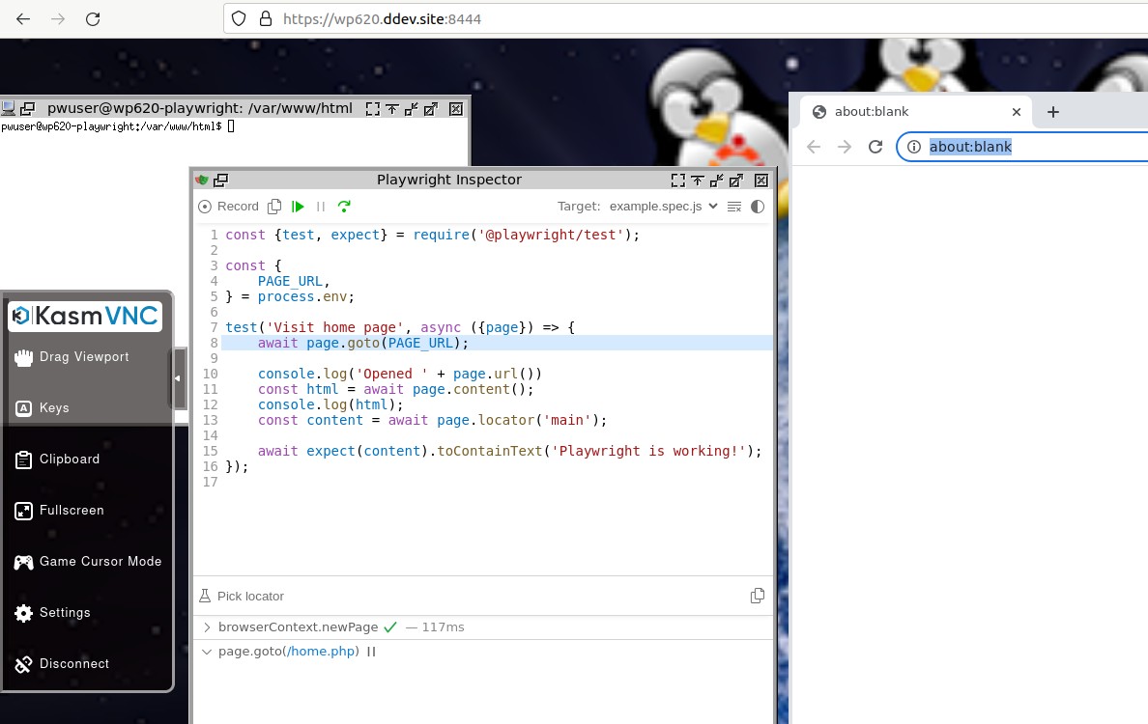Open a new Chromium tab
1148x724 pixels.
pos(1053,112)
